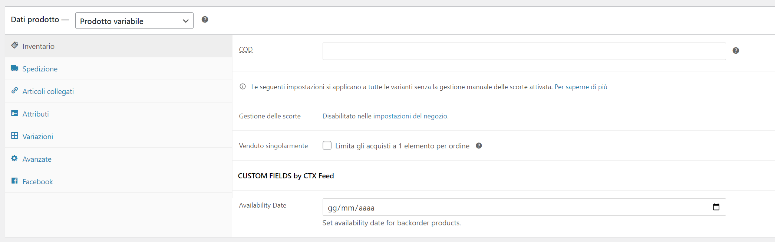The image size is (775, 242).
Task: Click the Facebook logo icon
Action: [x=14, y=181]
